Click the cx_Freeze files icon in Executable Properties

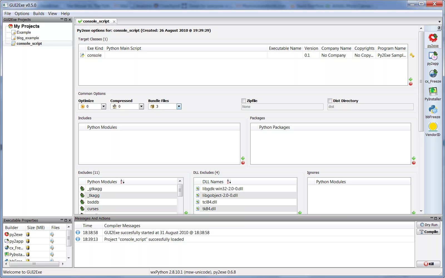[x=52, y=248]
